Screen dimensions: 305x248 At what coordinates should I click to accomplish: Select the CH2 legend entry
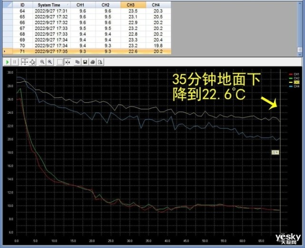click(x=294, y=78)
